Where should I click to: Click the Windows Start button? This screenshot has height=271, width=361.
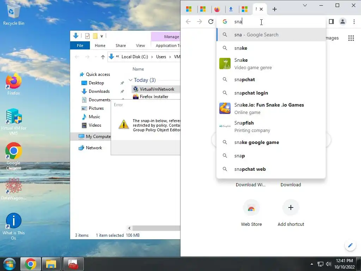tap(9, 264)
